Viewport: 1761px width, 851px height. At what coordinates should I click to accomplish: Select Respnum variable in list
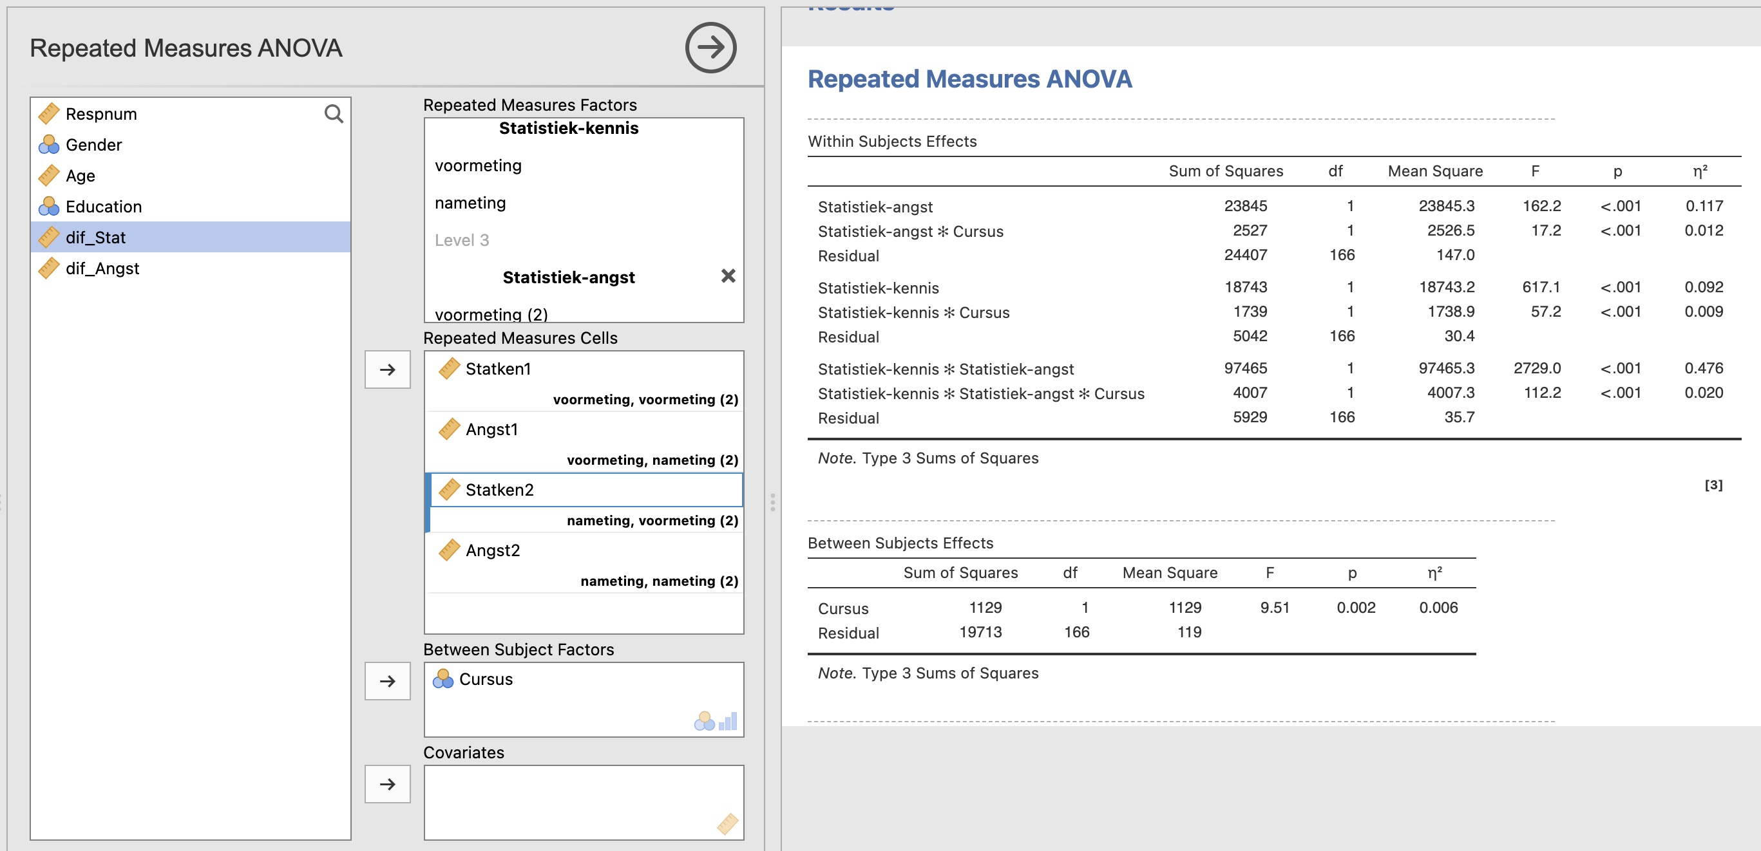[x=101, y=114]
